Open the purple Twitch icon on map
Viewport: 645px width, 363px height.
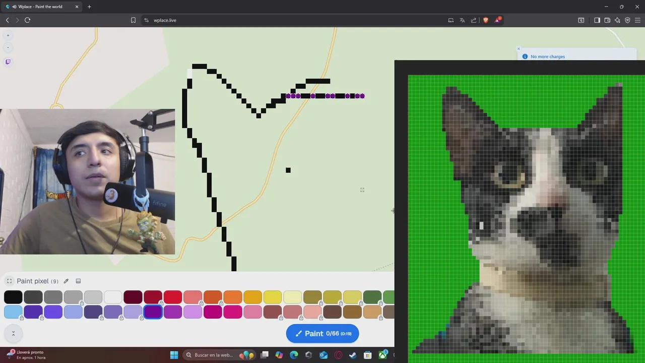pyautogui.click(x=8, y=62)
